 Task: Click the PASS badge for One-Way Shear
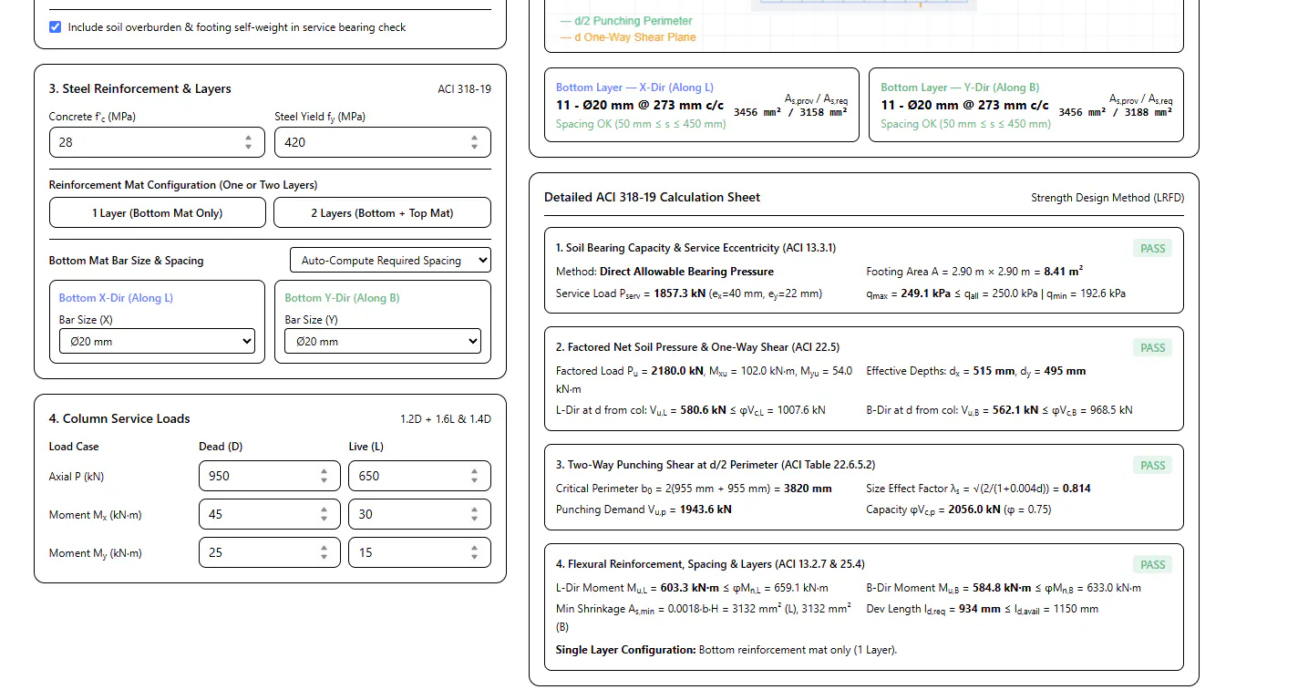pyautogui.click(x=1153, y=347)
